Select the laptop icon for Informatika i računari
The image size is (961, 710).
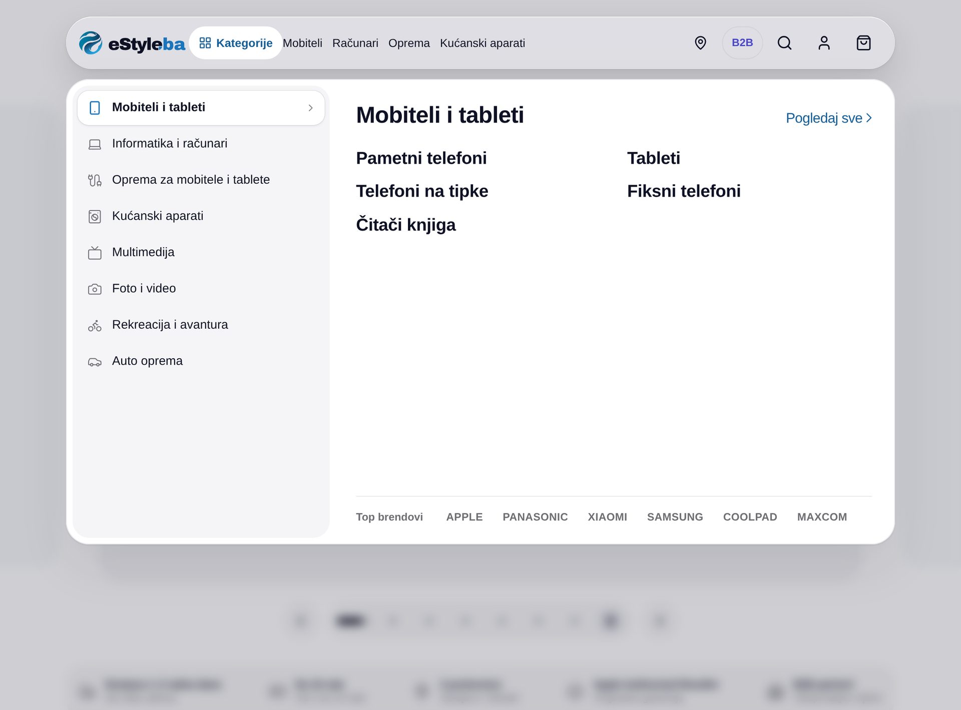tap(95, 144)
